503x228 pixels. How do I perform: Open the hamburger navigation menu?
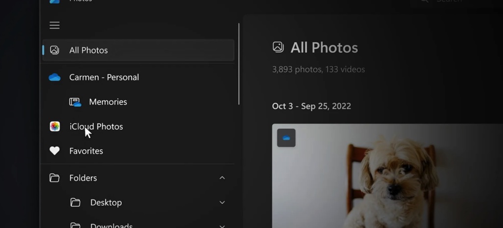tap(55, 25)
